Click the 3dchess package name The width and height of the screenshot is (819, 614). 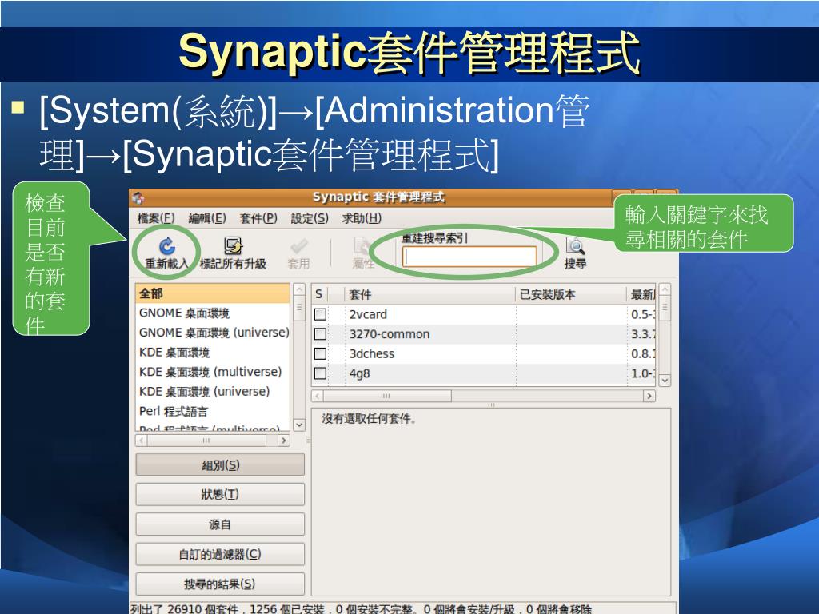click(372, 354)
